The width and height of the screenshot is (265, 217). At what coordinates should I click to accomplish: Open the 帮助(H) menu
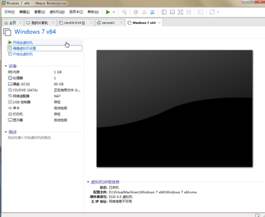coord(93,12)
